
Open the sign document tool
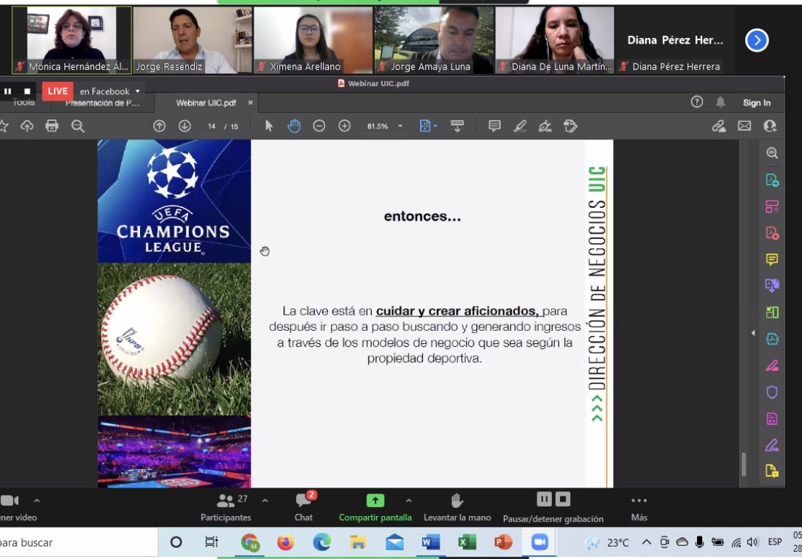point(545,126)
